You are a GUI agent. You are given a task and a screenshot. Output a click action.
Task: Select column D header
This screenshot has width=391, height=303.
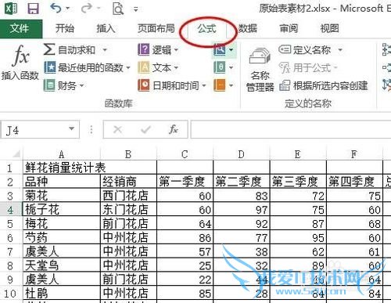pyautogui.click(x=242, y=154)
